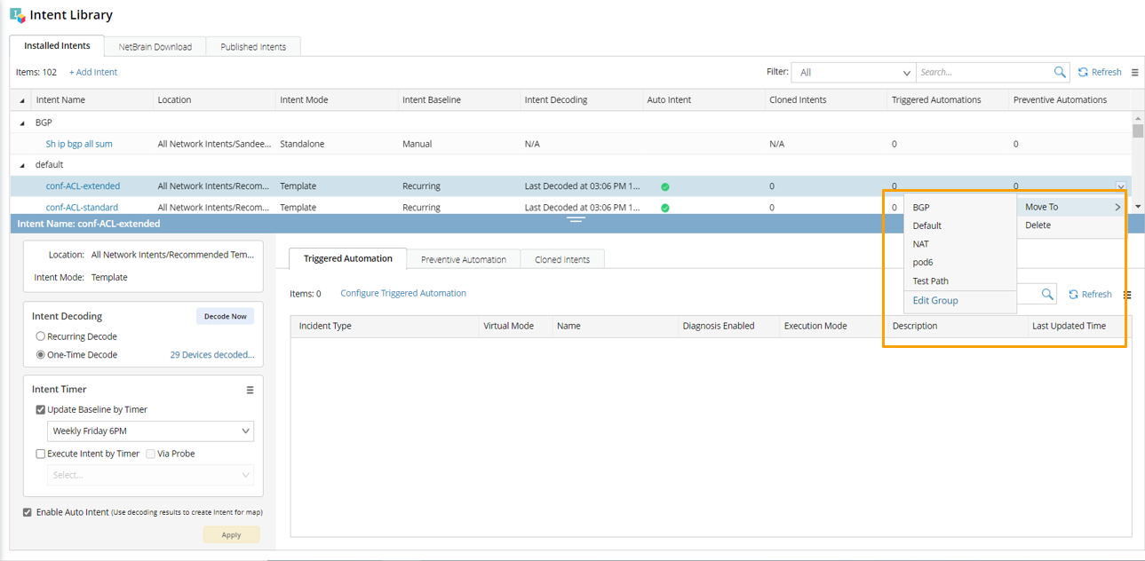Screen dimensions: 1145x561
Task: Open the Preventive Automation tab
Action: pyautogui.click(x=464, y=259)
